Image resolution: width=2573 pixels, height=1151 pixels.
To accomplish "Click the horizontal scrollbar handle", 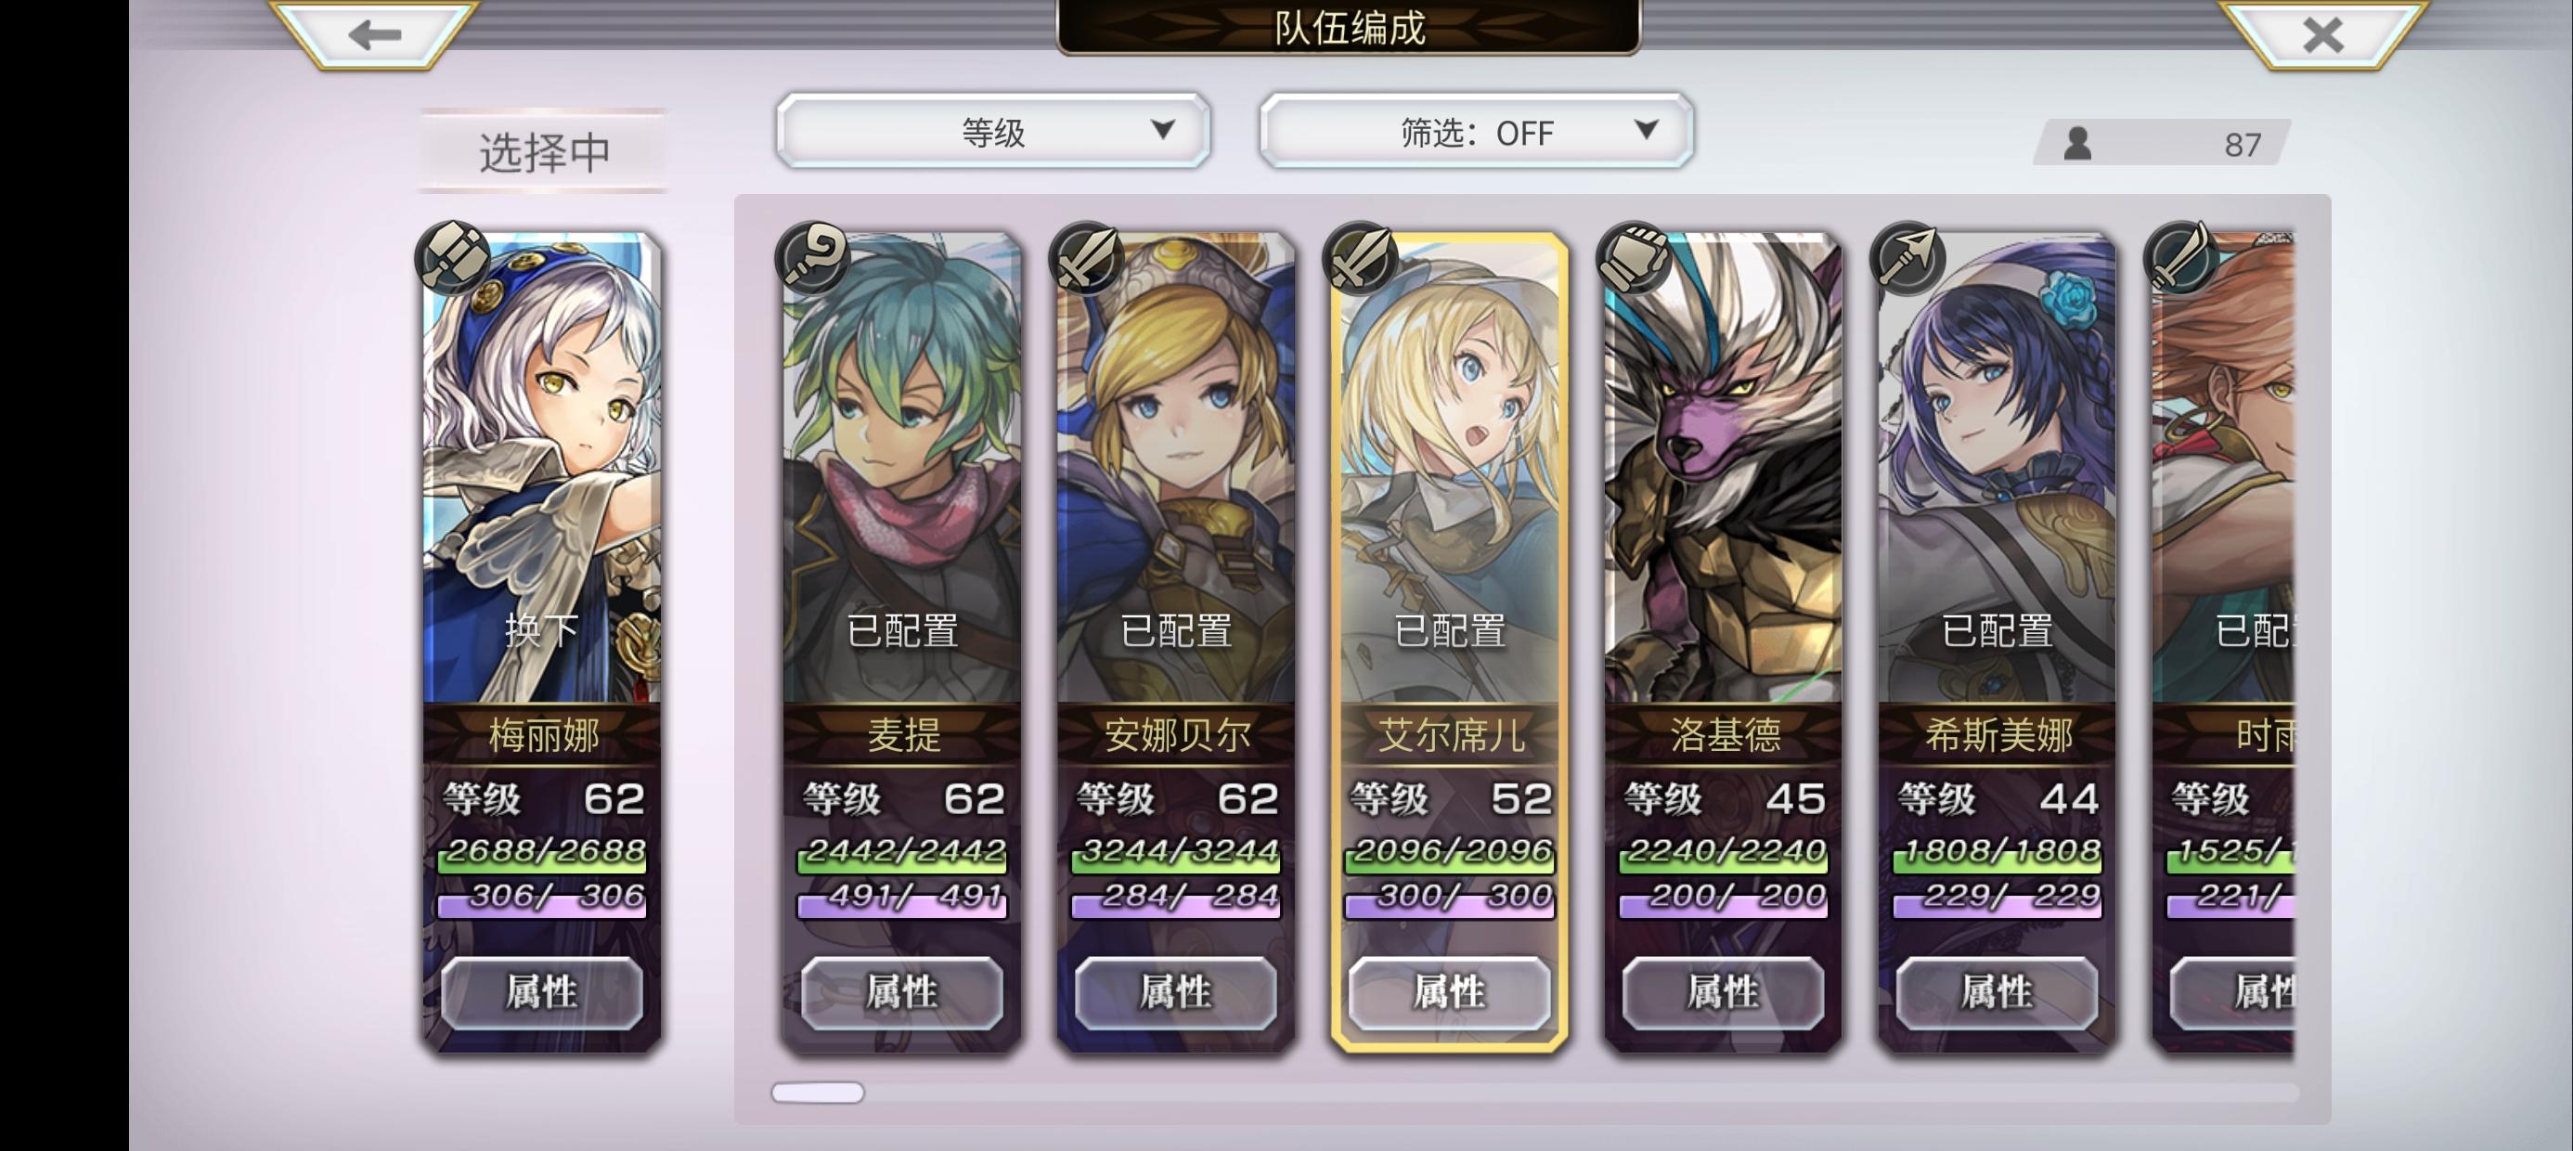I will [x=817, y=1092].
